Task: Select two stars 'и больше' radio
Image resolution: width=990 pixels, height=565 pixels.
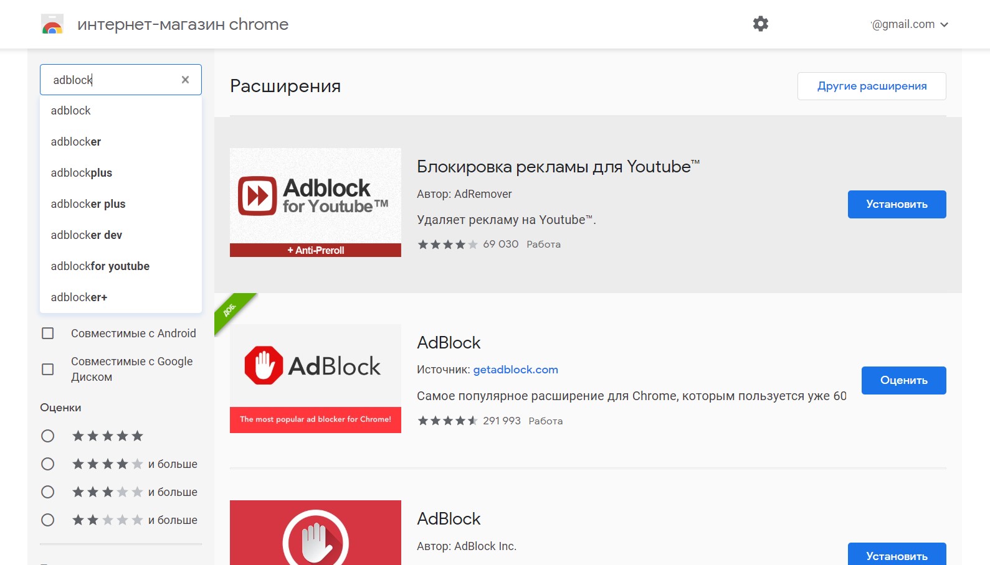Action: pyautogui.click(x=47, y=520)
